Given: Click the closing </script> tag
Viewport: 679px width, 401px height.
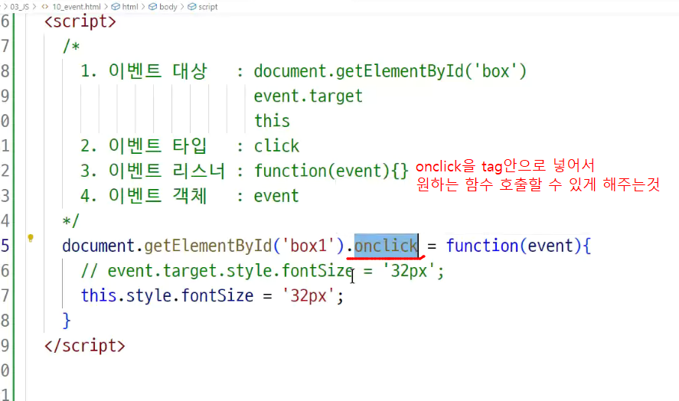Looking at the screenshot, I should pyautogui.click(x=84, y=346).
